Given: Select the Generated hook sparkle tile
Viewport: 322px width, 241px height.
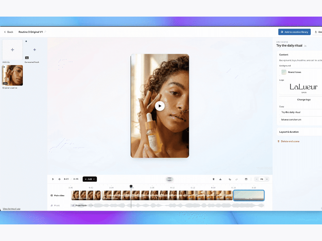Looking at the screenshot, I should 34,50.
